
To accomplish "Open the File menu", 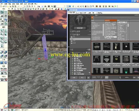I will pos(2,4).
